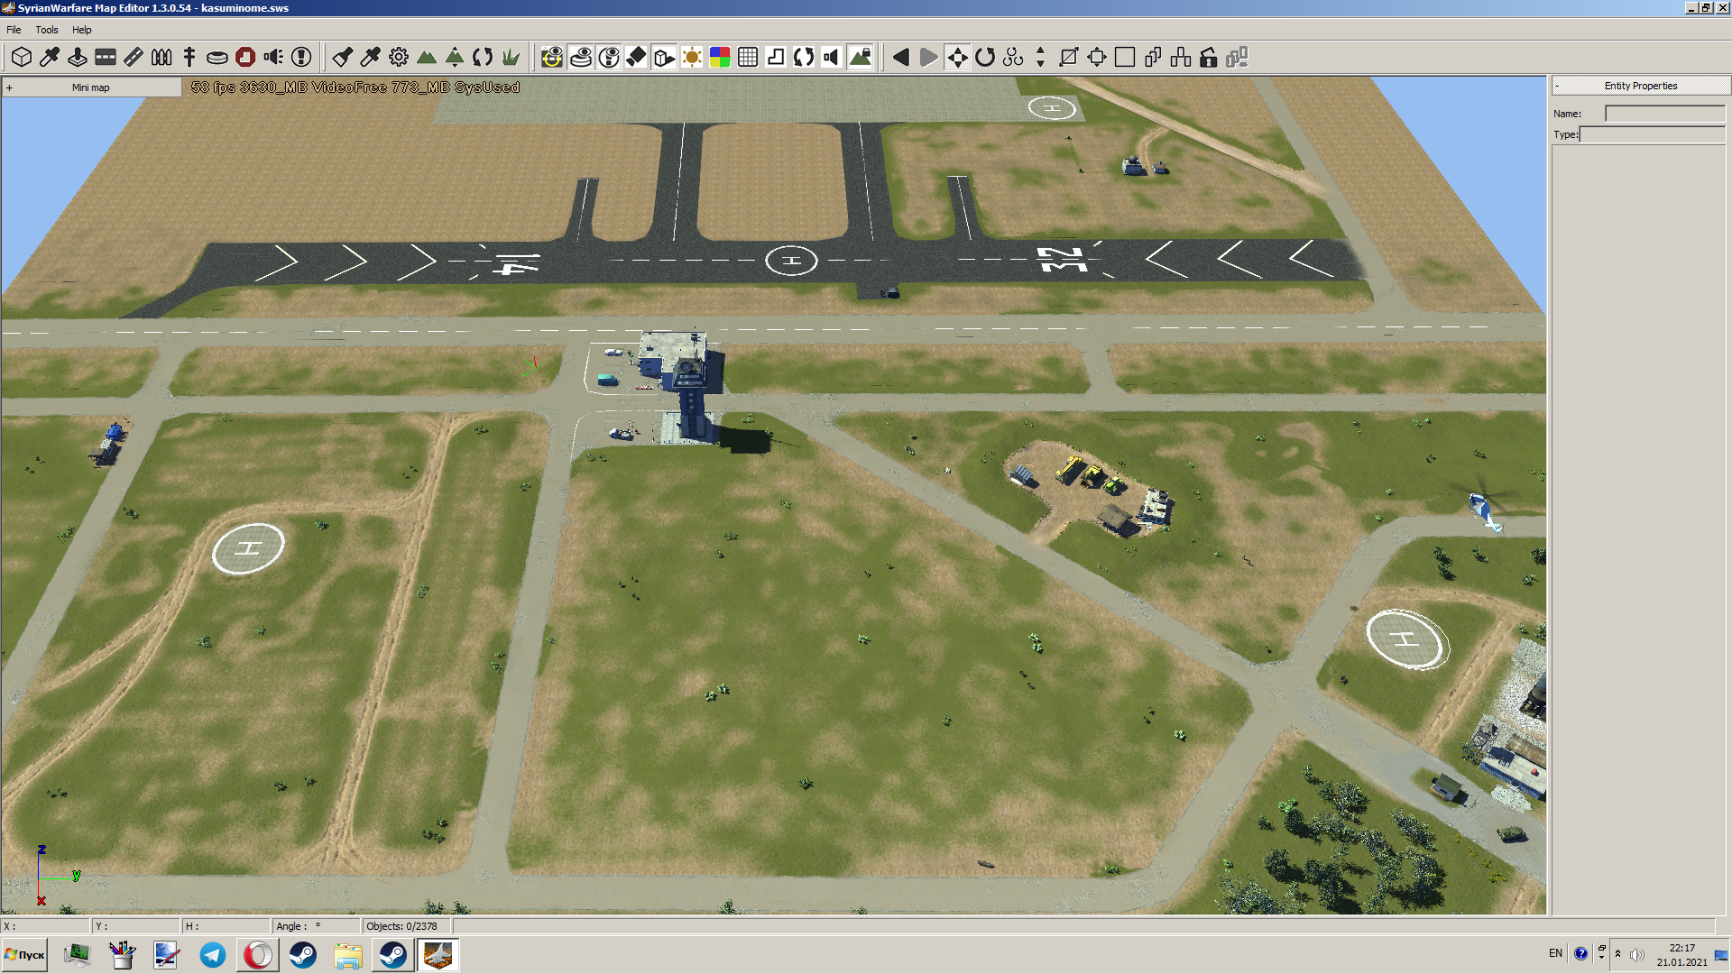Select the grass vegetation brush icon
Viewport: 1732px width, 974px height.
[511, 58]
